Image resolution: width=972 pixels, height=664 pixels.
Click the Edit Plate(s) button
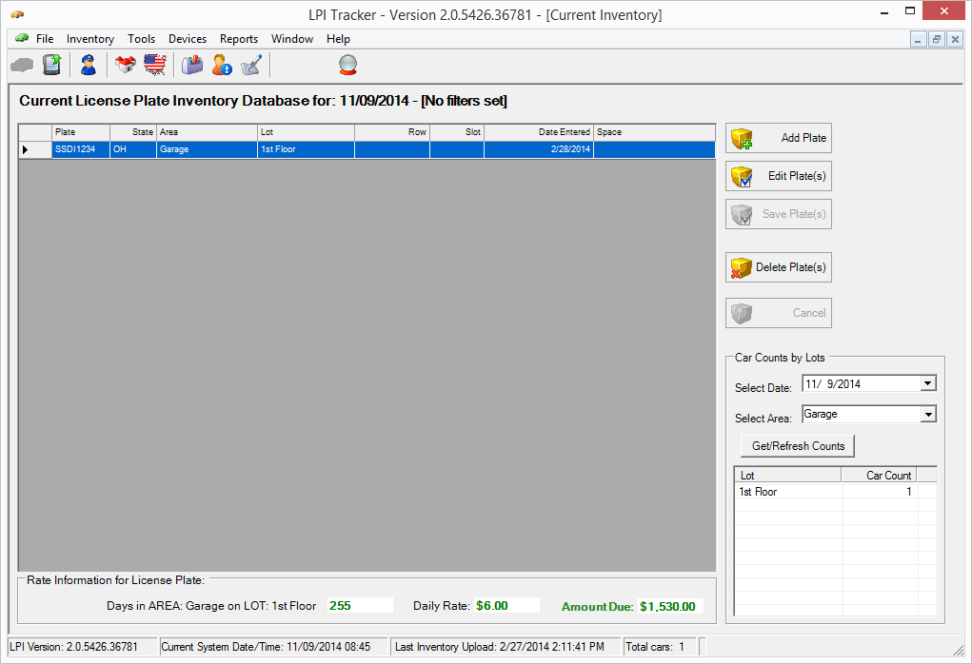click(778, 176)
